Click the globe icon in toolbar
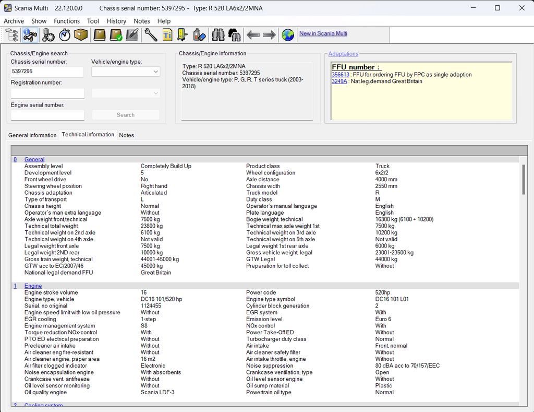534x412 pixels. click(x=287, y=35)
